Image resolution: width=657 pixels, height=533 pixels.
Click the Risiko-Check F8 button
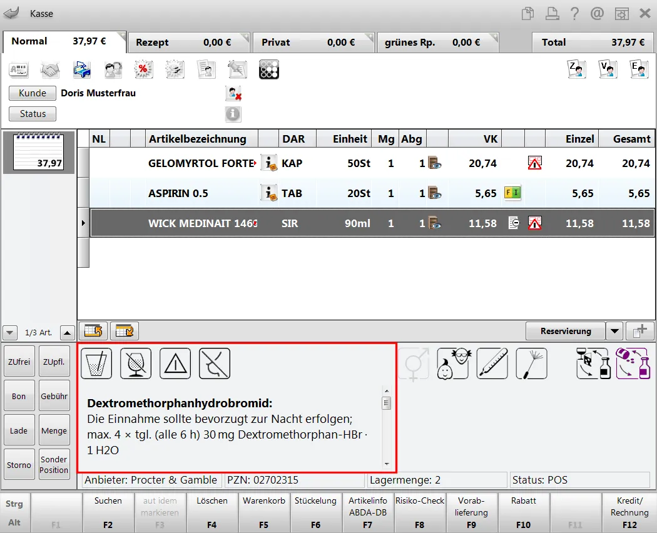419,512
